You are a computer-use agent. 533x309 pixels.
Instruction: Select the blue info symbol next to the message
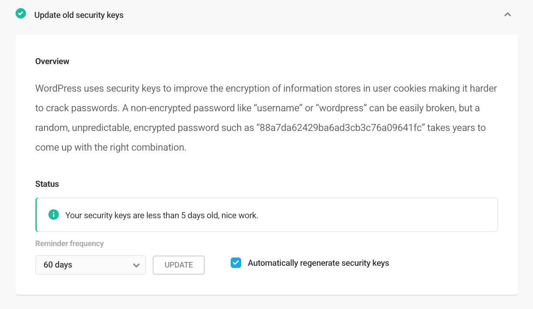coord(53,215)
